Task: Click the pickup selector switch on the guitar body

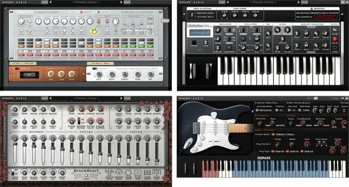Action: point(213,141)
